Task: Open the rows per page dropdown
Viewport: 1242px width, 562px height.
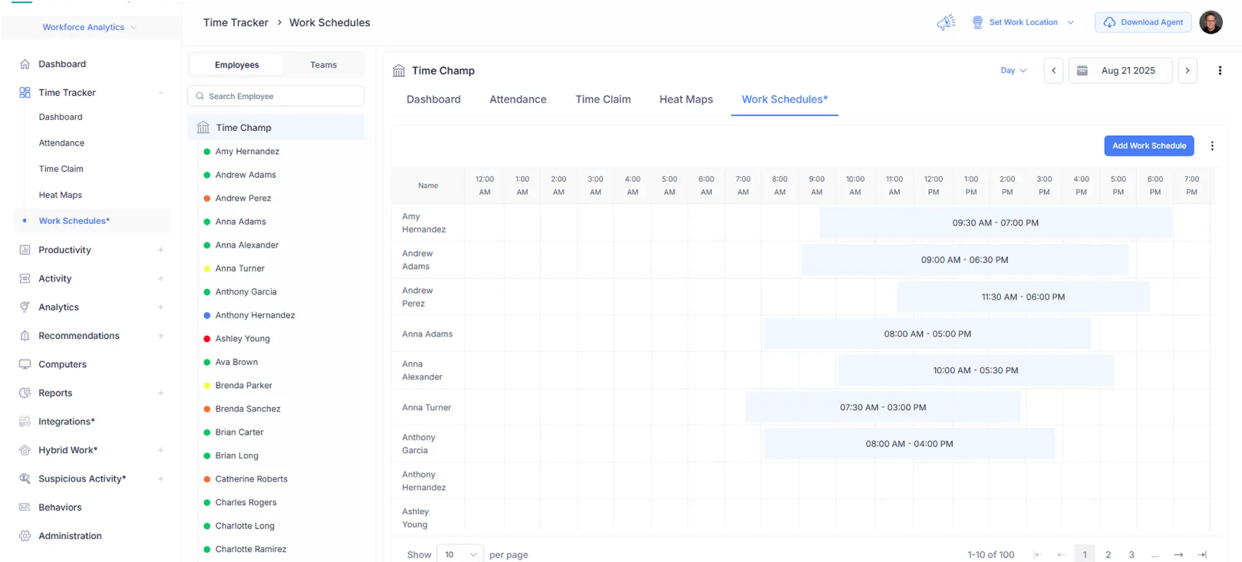Action: point(460,555)
